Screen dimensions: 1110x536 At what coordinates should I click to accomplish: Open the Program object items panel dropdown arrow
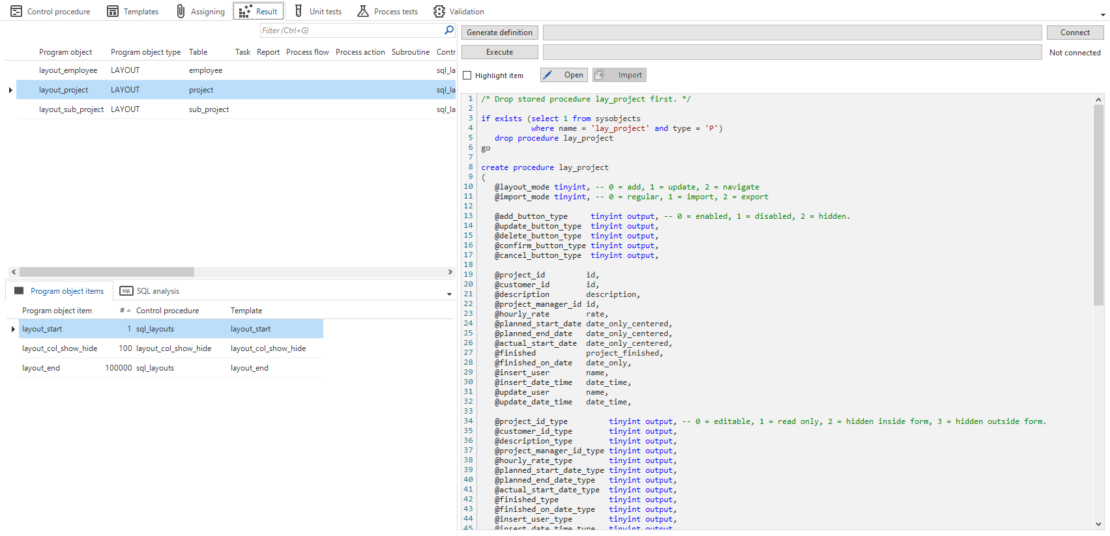tap(449, 294)
